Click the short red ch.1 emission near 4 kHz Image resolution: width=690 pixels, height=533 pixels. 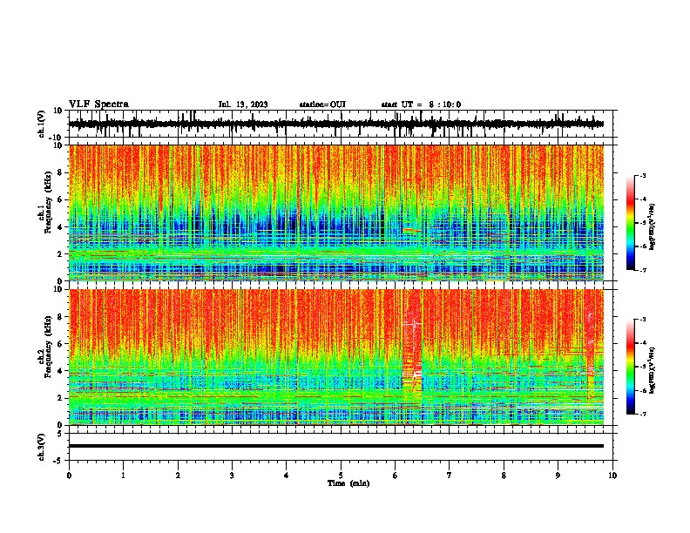411,230
